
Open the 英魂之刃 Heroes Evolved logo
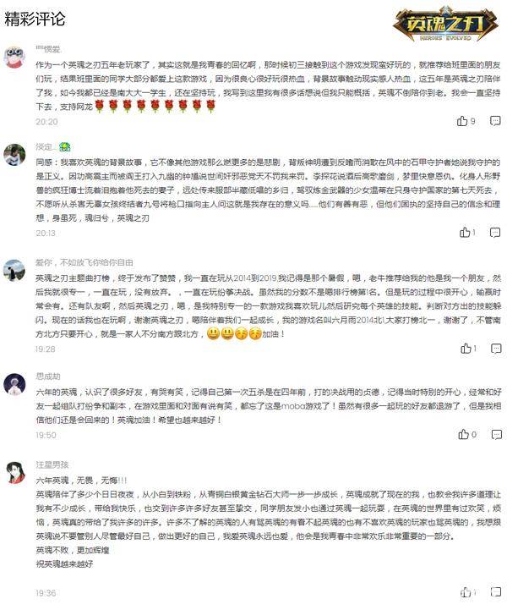[445, 25]
